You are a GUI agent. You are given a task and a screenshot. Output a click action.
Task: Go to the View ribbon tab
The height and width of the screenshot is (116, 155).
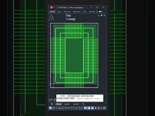tap(85, 12)
